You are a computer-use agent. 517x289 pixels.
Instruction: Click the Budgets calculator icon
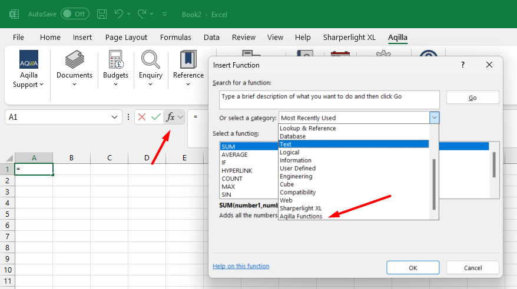coord(115,60)
